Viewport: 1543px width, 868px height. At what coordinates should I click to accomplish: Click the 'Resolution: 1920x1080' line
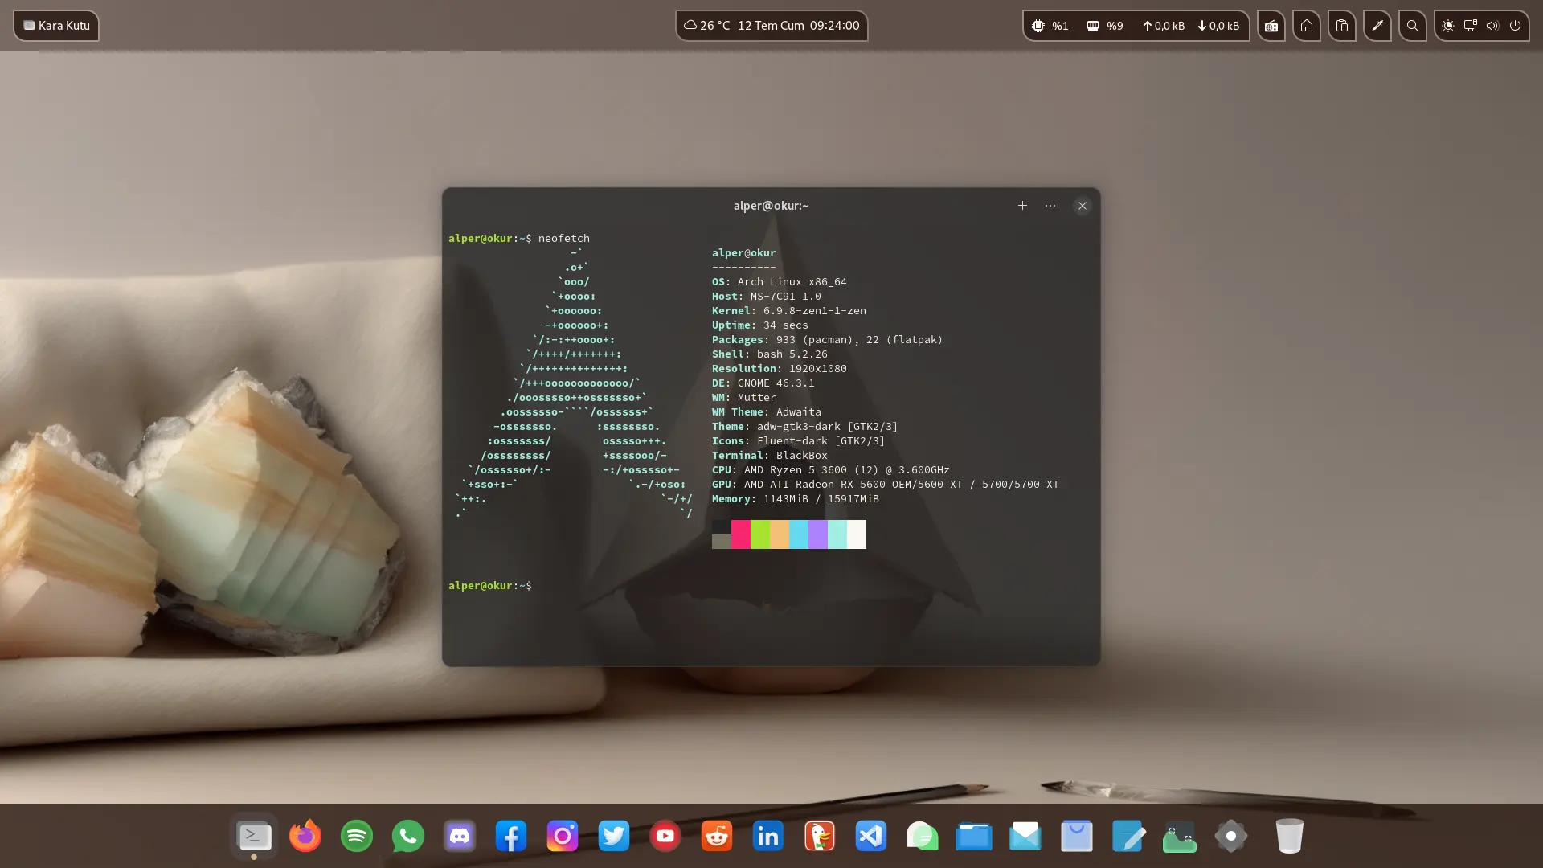(780, 369)
